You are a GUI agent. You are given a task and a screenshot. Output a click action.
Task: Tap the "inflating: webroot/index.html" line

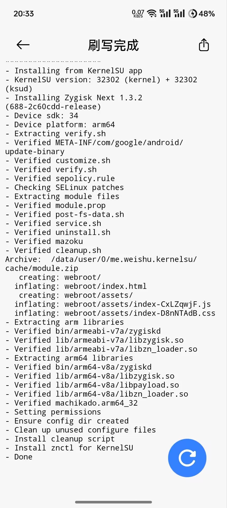80,286
